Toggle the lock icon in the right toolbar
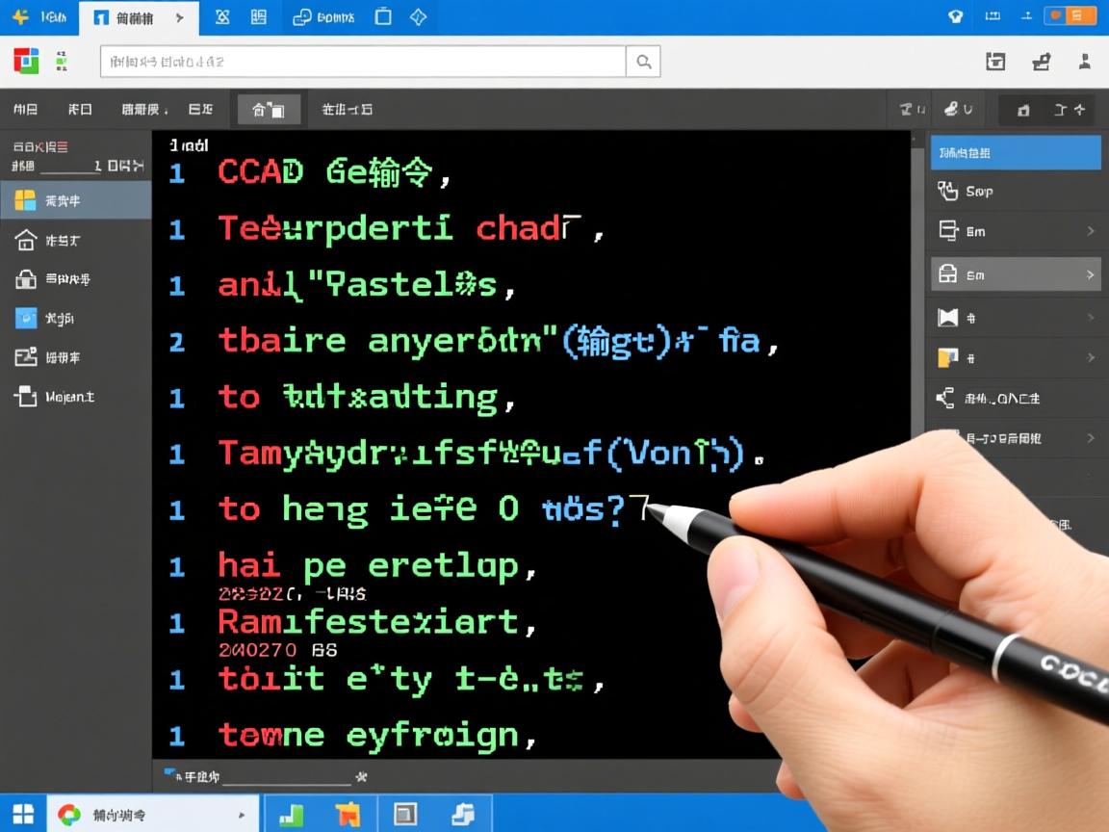The width and height of the screenshot is (1109, 832). [x=1023, y=110]
